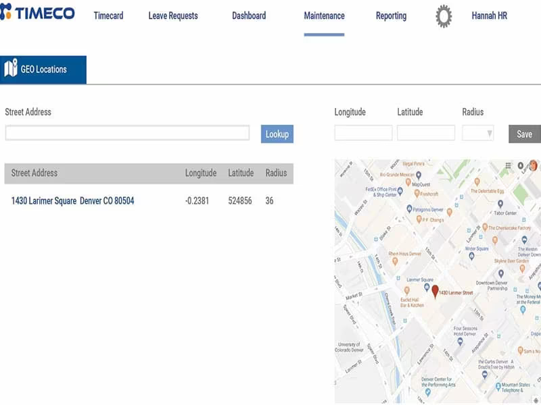Click the Lookup button
The image size is (541, 405).
click(277, 134)
